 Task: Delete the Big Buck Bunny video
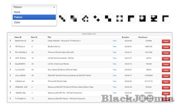pyautogui.click(x=166, y=47)
